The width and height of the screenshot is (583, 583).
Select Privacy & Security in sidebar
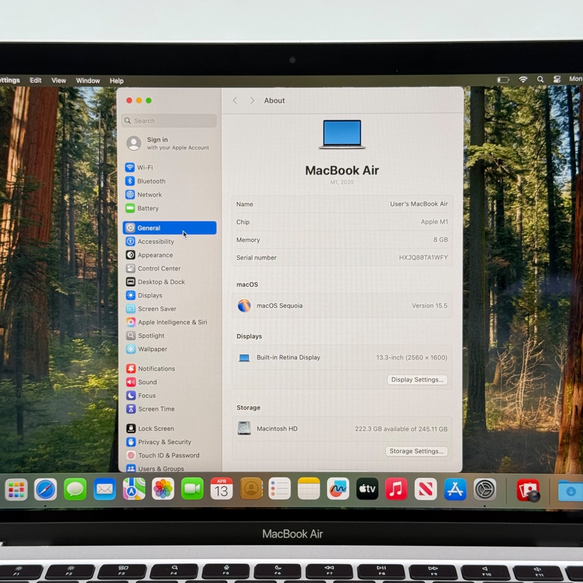tap(164, 442)
